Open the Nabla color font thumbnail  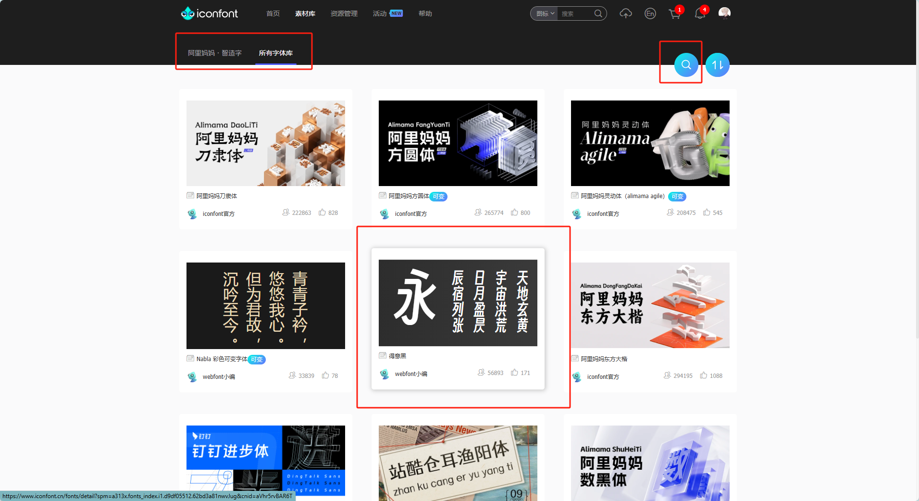[266, 306]
